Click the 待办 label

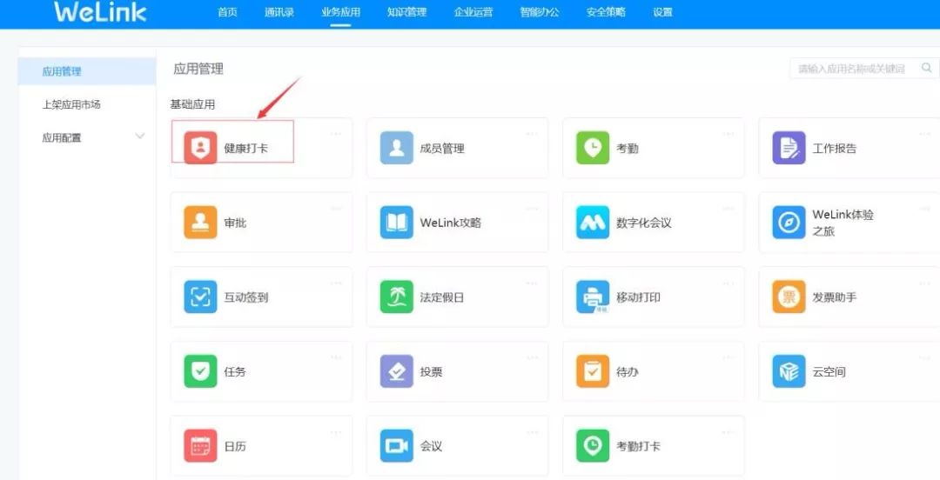627,371
